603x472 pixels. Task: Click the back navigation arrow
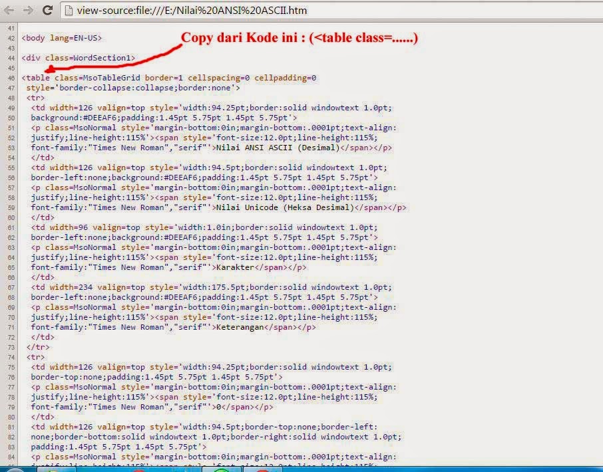(x=9, y=11)
